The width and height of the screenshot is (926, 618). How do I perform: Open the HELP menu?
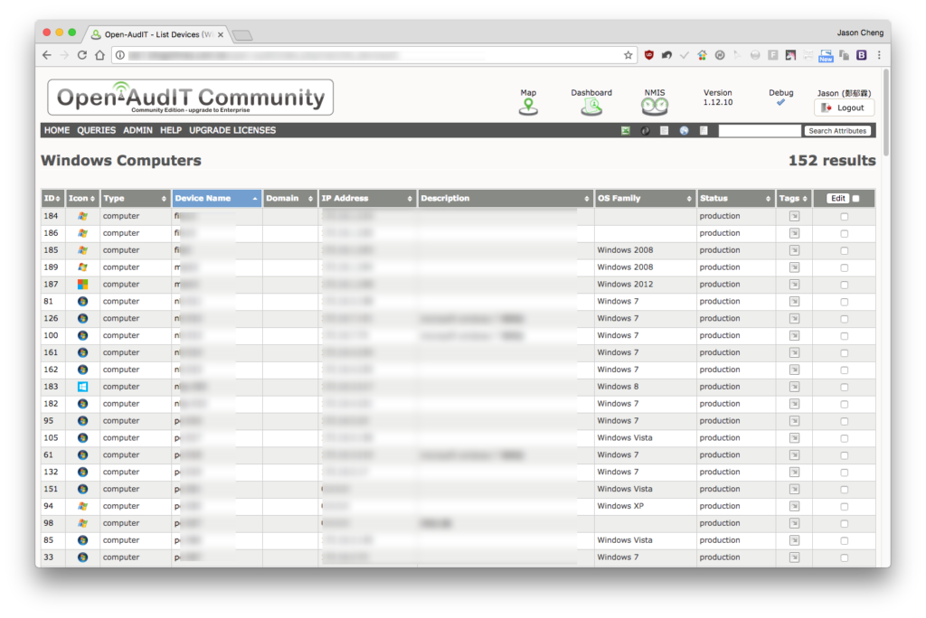pyautogui.click(x=171, y=130)
